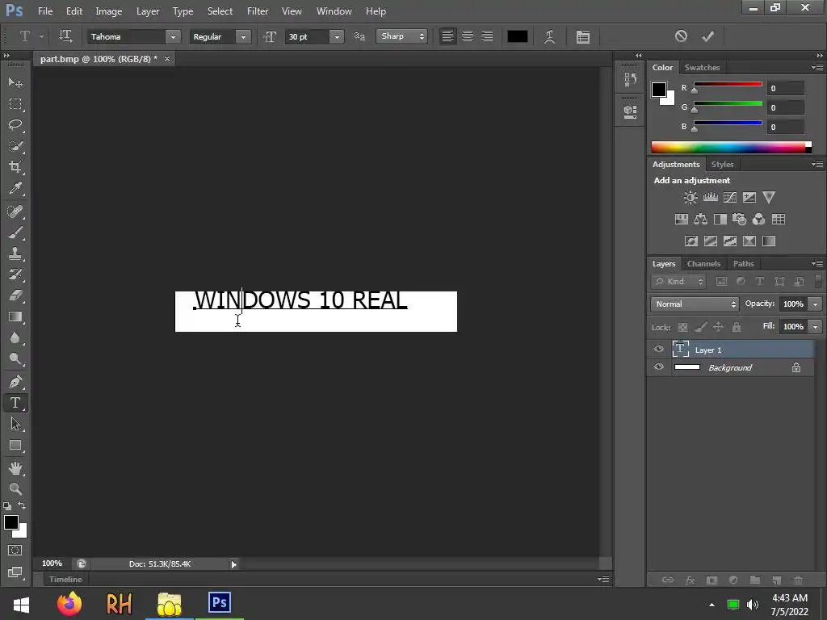Toggle Character and Paragraph panels icon
The width and height of the screenshot is (827, 620).
[583, 36]
